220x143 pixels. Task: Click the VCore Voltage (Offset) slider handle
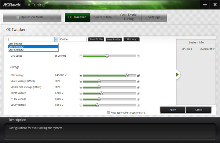99,81
